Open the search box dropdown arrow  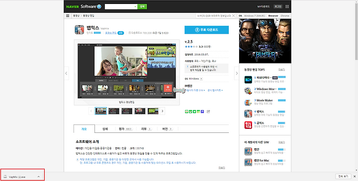point(135,6)
